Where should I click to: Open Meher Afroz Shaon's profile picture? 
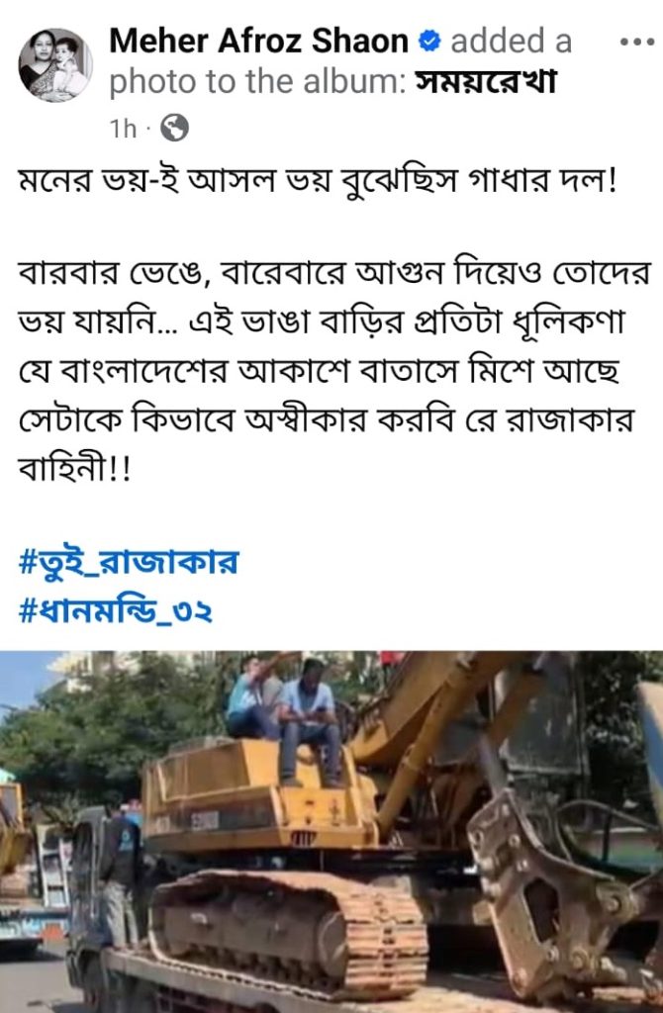pyautogui.click(x=55, y=64)
